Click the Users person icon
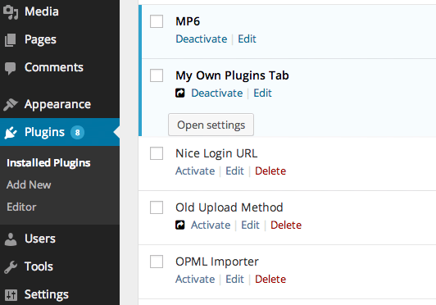The height and width of the screenshot is (305, 436). click(x=11, y=239)
